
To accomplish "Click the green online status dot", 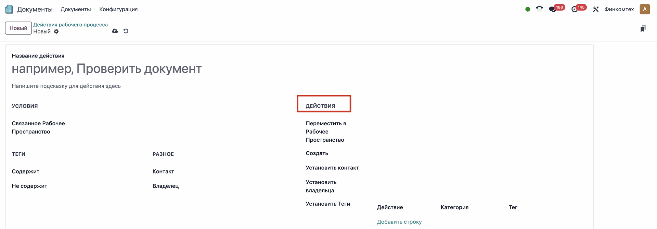I will pos(528,9).
